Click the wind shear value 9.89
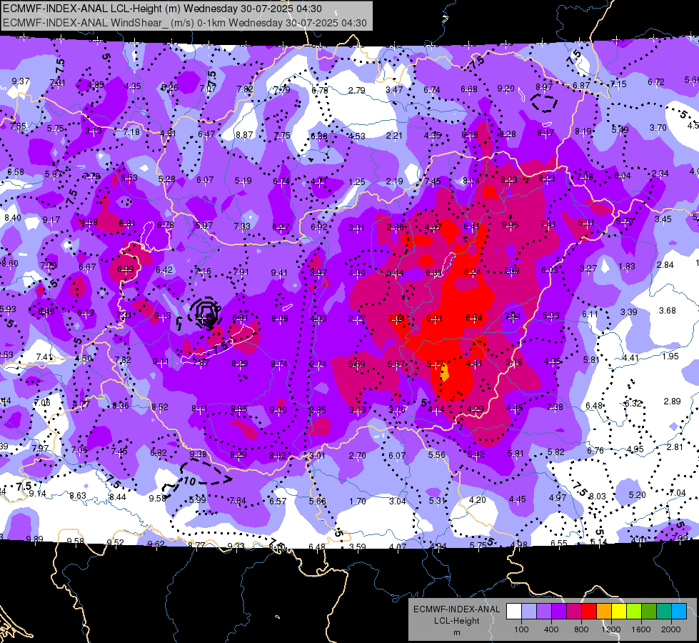The width and height of the screenshot is (699, 643). point(34,539)
